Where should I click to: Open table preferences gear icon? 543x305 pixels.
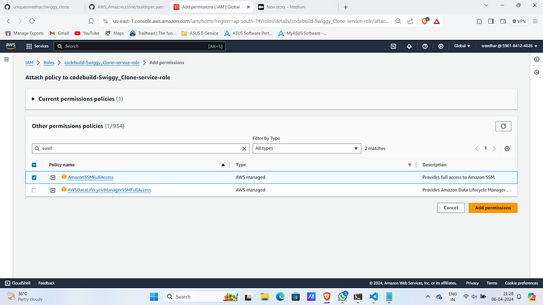coord(507,148)
